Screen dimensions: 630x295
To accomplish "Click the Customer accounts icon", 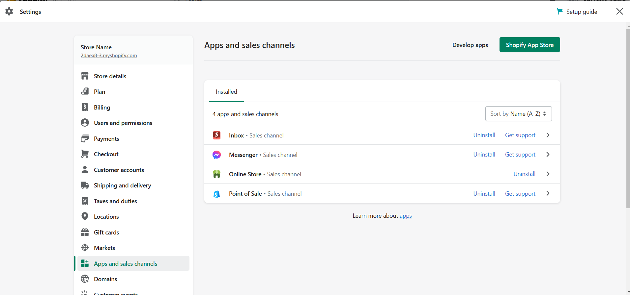I will (x=85, y=170).
